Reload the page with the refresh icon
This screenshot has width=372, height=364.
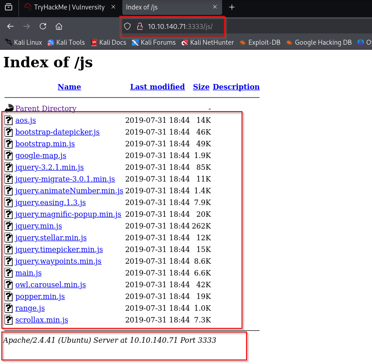(43, 26)
